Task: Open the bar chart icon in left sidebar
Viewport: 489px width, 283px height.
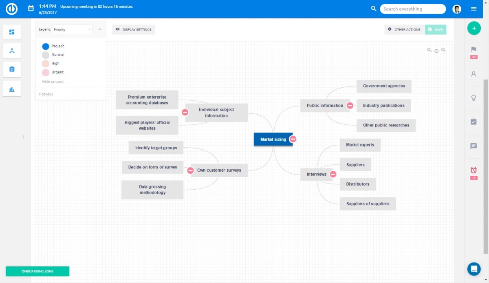Action: (x=12, y=89)
